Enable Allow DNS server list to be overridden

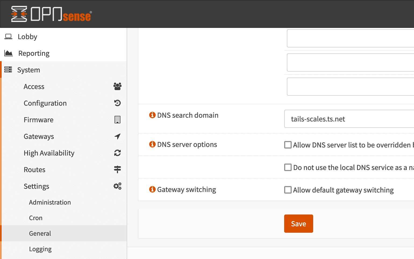tap(288, 145)
